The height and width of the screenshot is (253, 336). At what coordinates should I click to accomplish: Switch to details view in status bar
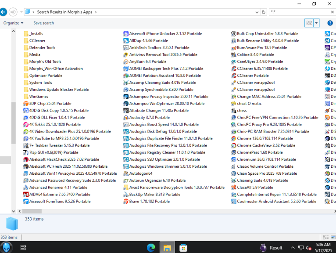pos(326,237)
